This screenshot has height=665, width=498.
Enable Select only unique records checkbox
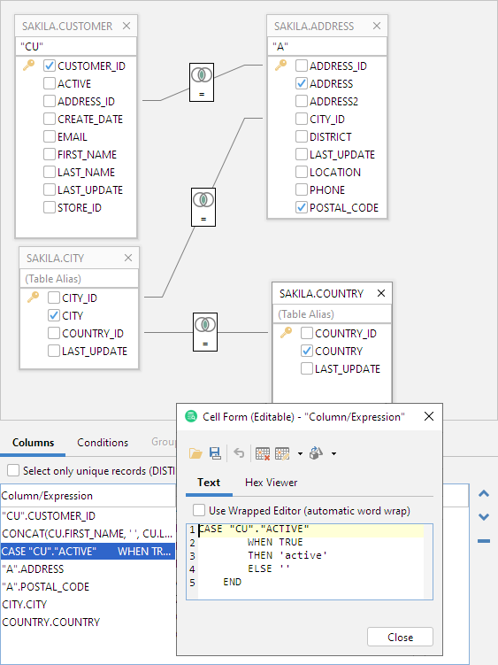point(13,470)
